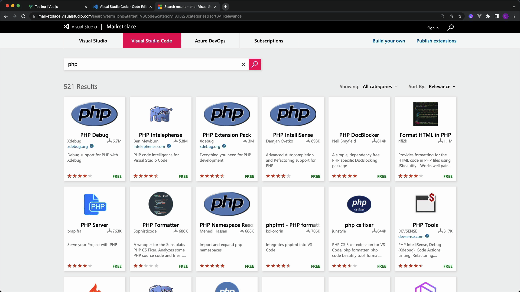Open the Subscriptions tab
This screenshot has height=292, width=520.
269,41
